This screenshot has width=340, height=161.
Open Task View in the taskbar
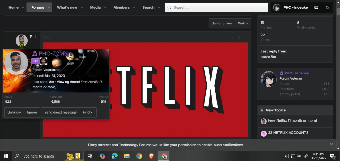[x=90, y=156]
